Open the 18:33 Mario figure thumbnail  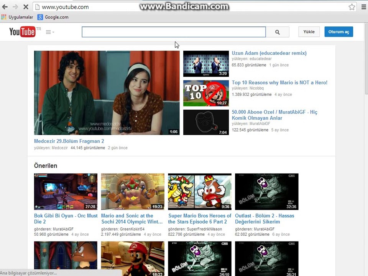[x=133, y=258]
